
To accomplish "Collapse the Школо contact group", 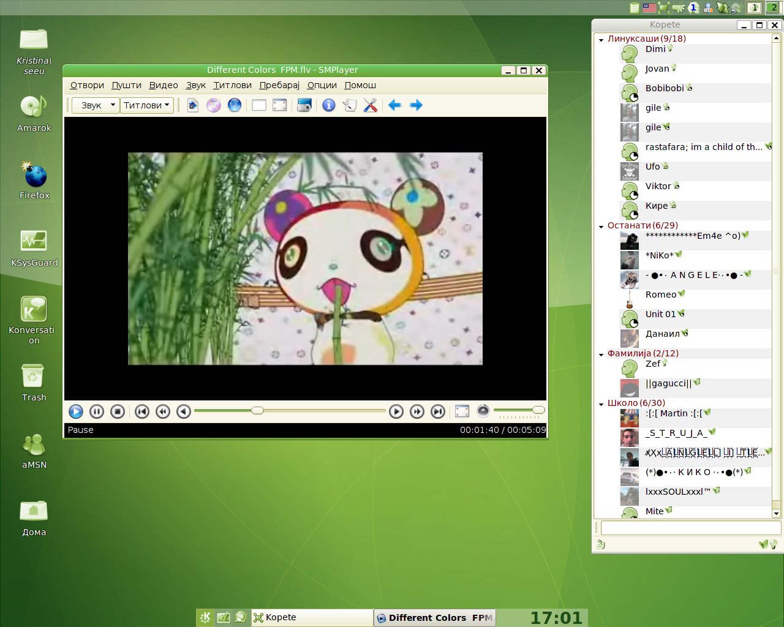I will pyautogui.click(x=601, y=404).
